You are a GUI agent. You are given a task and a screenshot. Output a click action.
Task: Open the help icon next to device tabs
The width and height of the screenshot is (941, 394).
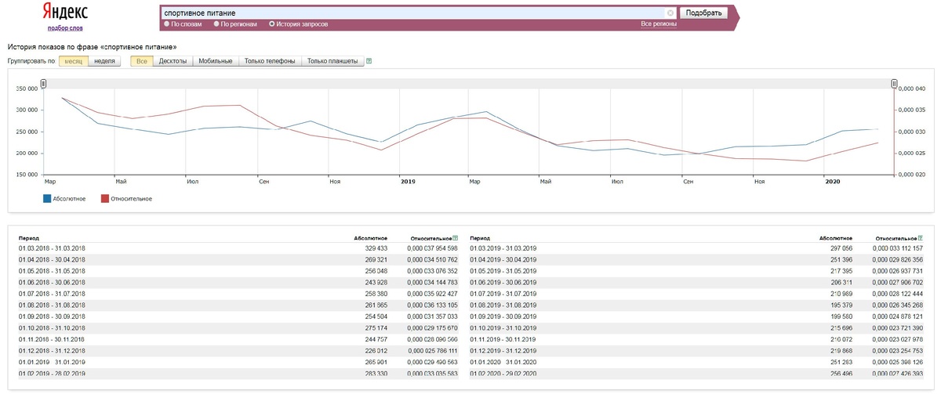point(369,61)
